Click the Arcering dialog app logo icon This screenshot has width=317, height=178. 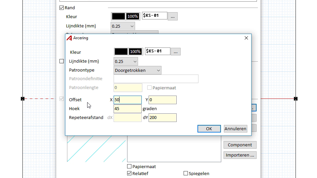(x=69, y=38)
